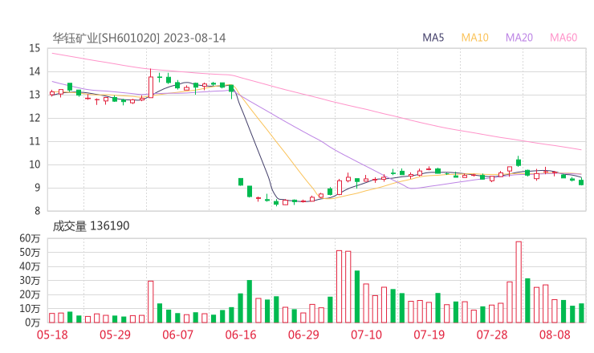The width and height of the screenshot is (594, 353).
Task: Click the price axis value 11
Action: coord(35,141)
